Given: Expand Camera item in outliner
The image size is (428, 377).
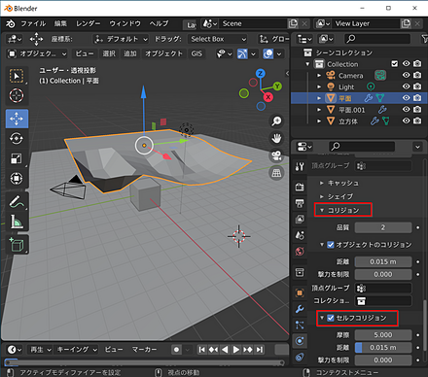Looking at the screenshot, I should click(319, 76).
